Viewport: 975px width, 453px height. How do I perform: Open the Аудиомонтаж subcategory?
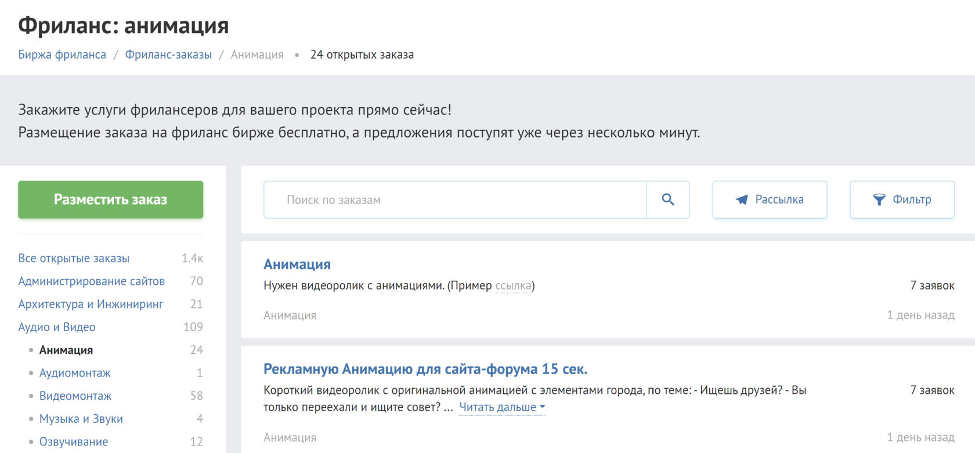[75, 373]
